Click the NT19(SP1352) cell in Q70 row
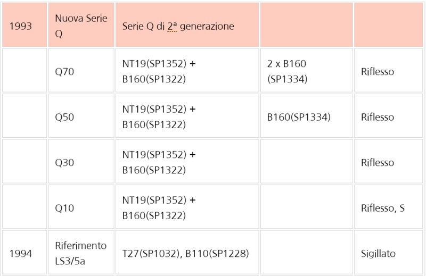Screen dimensions: 426x276 pyautogui.click(x=159, y=71)
